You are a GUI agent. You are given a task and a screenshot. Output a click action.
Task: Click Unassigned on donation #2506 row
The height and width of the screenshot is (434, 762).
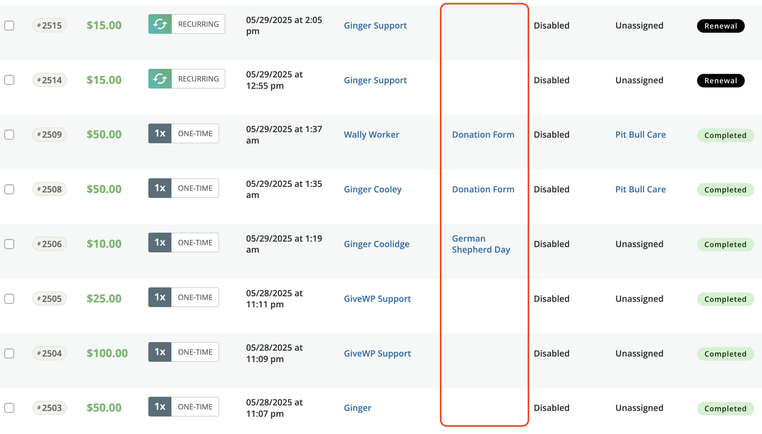coord(639,244)
